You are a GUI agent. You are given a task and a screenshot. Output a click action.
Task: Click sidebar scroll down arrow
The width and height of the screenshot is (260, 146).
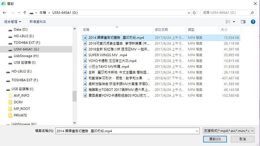[x=75, y=123]
